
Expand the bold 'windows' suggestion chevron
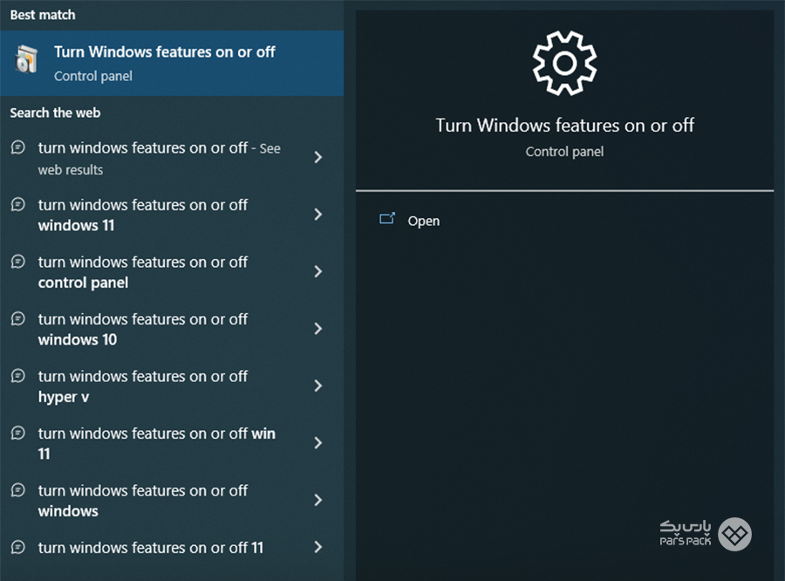click(x=317, y=500)
